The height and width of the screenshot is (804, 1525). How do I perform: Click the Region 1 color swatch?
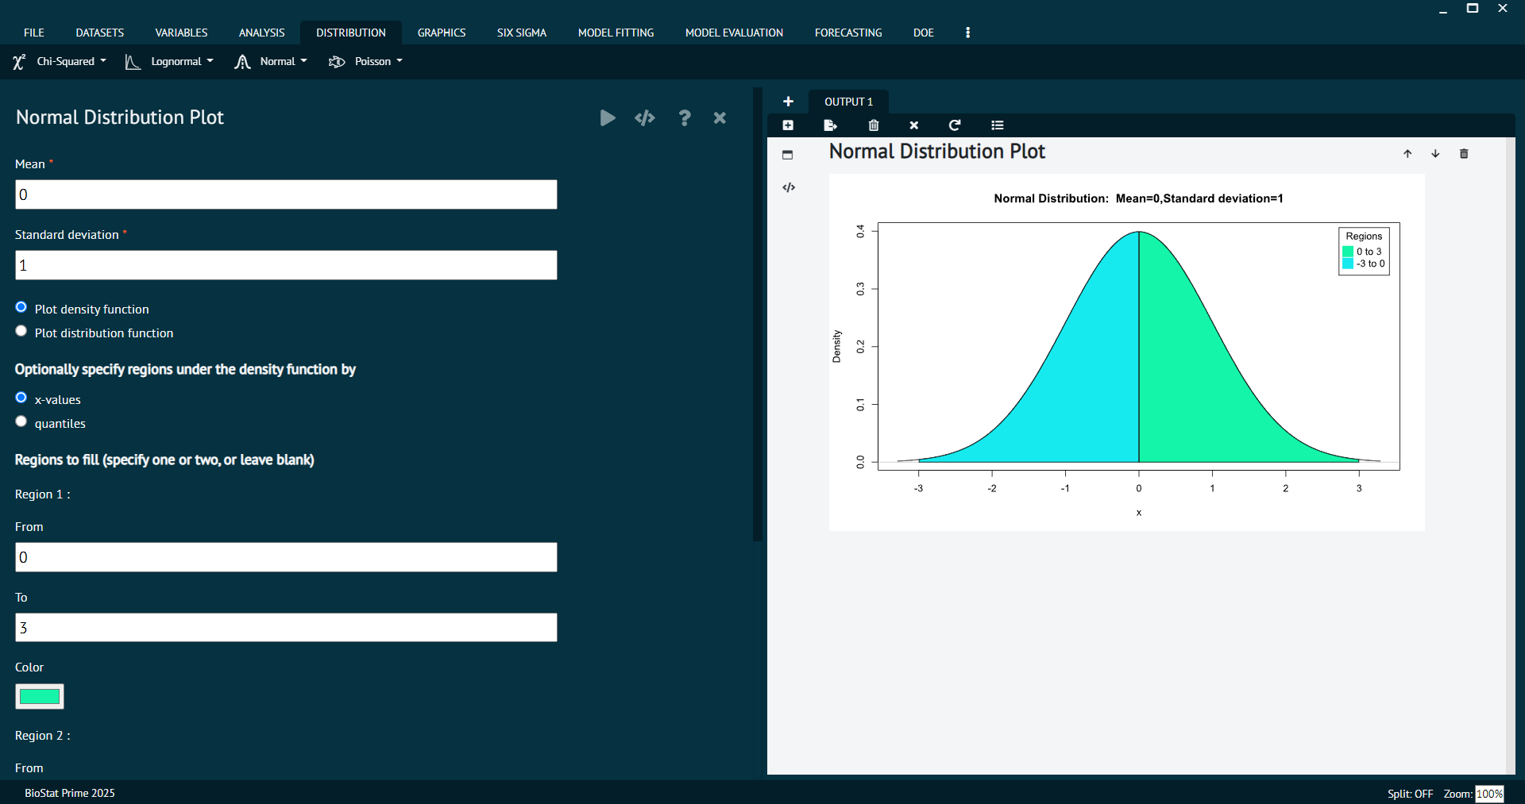pos(40,696)
